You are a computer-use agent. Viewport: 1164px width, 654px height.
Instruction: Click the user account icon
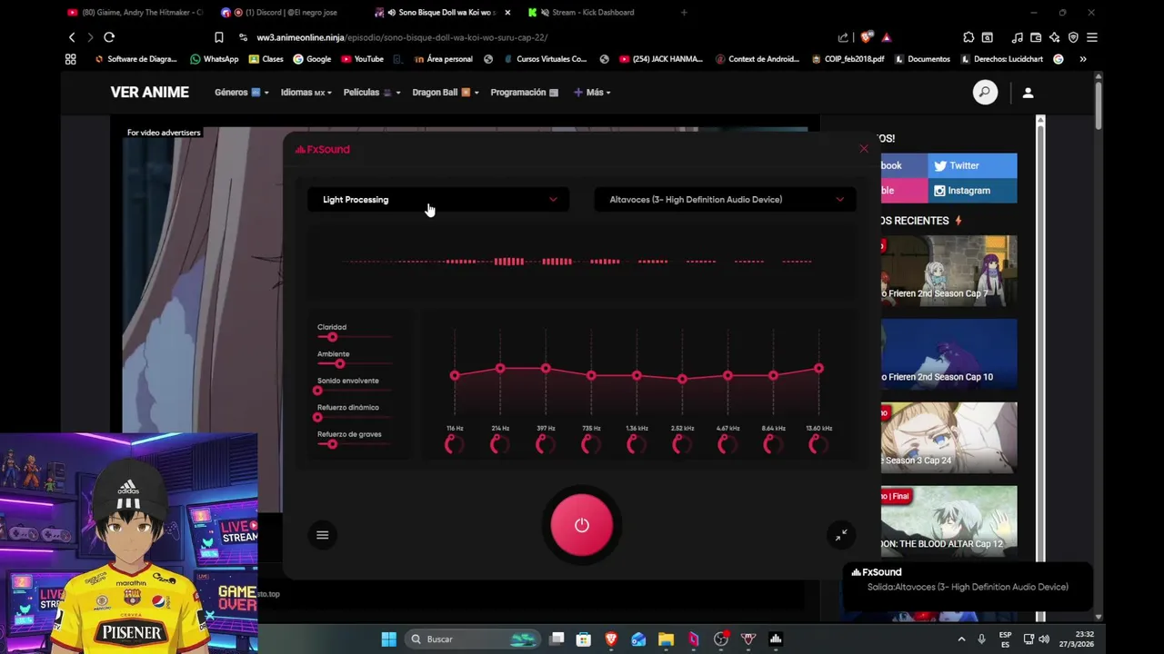coord(1028,93)
